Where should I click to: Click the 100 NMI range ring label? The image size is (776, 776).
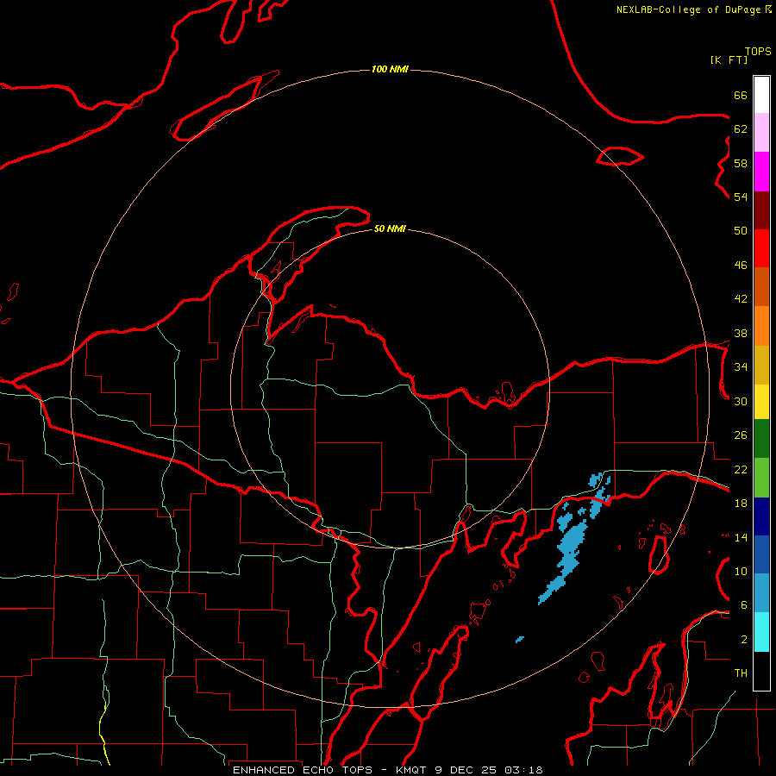[x=390, y=69]
